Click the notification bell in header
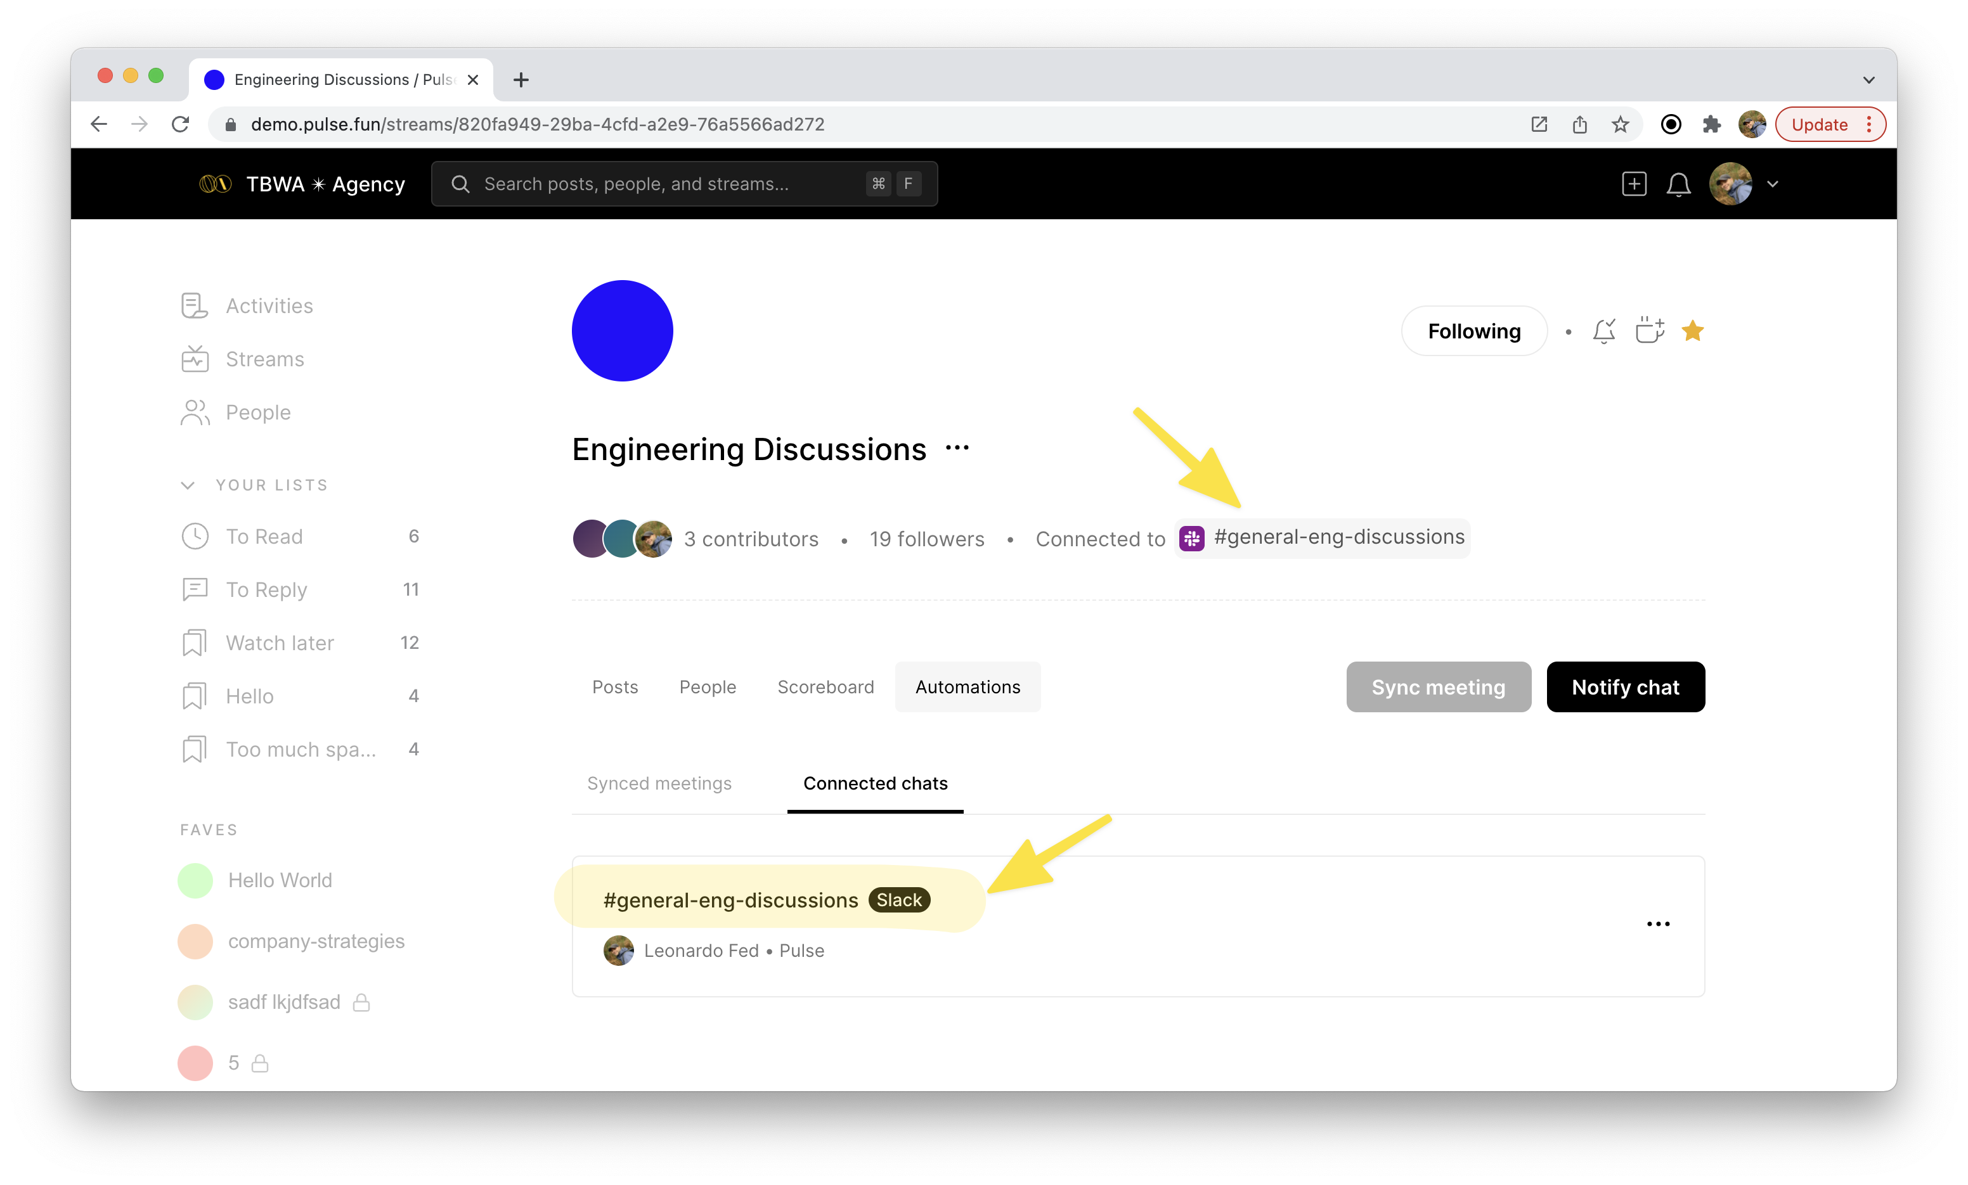This screenshot has height=1185, width=1968. coord(1678,184)
